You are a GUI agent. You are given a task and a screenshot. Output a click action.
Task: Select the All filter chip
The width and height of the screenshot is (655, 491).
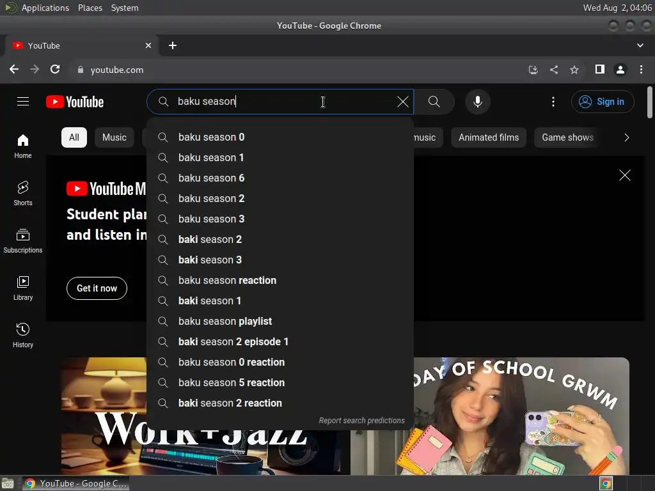(74, 137)
